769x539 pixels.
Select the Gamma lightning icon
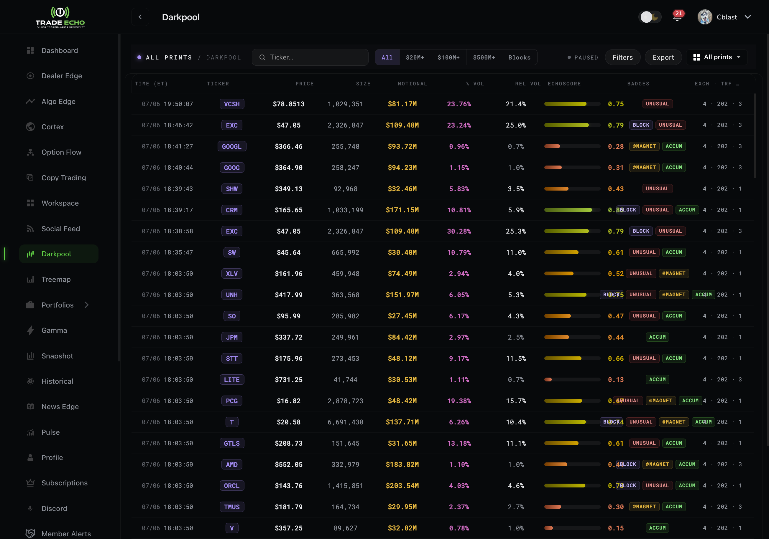(x=30, y=330)
